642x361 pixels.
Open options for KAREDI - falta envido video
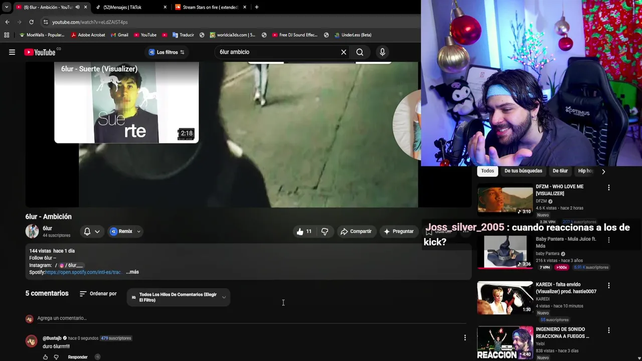[x=609, y=286]
